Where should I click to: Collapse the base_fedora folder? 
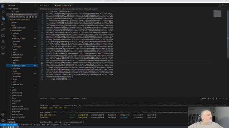[21, 58]
